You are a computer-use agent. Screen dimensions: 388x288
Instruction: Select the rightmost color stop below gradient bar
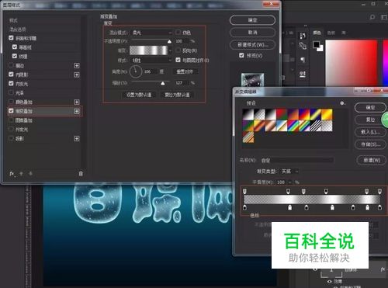pyautogui.click(x=379, y=207)
